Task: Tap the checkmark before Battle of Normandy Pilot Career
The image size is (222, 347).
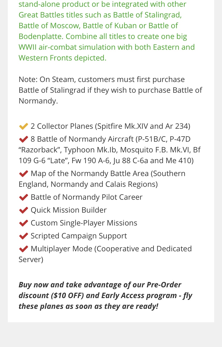Action: [24, 197]
